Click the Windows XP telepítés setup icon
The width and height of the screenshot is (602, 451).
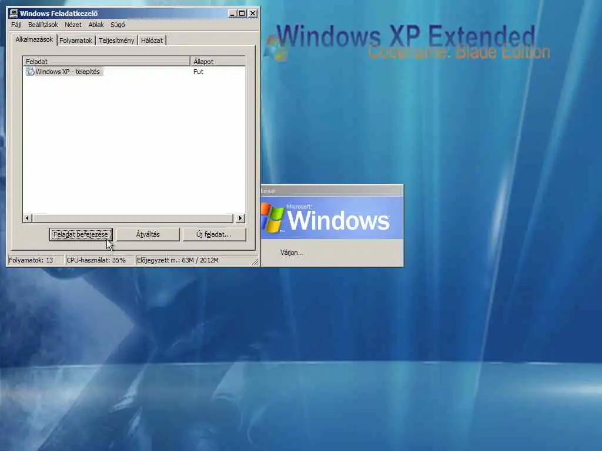30,72
